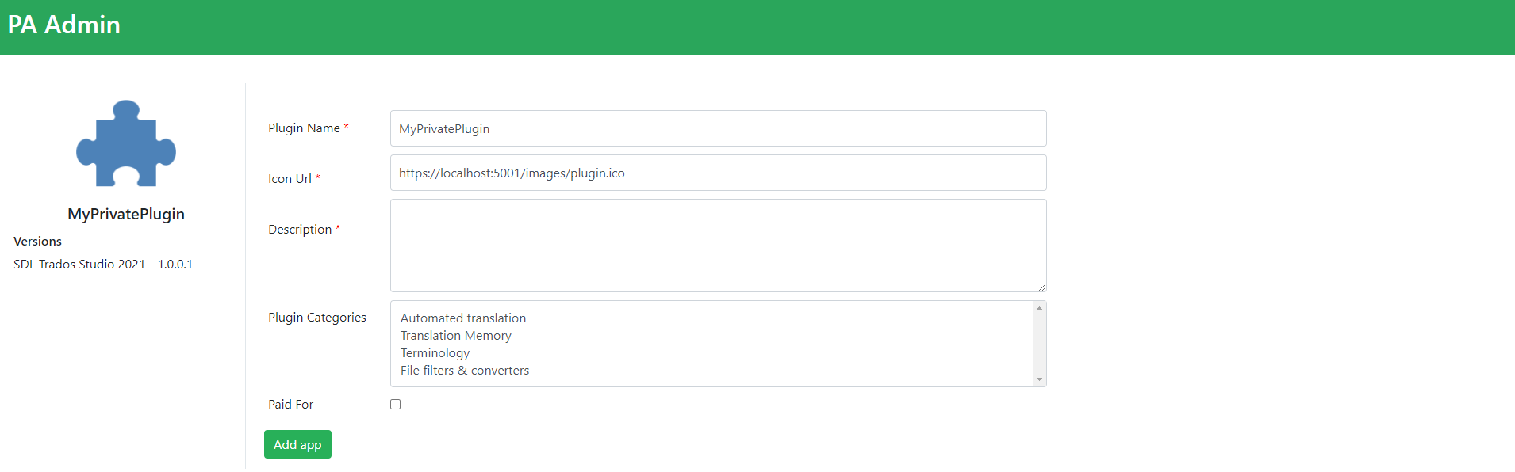Focus the Plugin Name input field
Screen dimensions: 1515x472
(718, 128)
